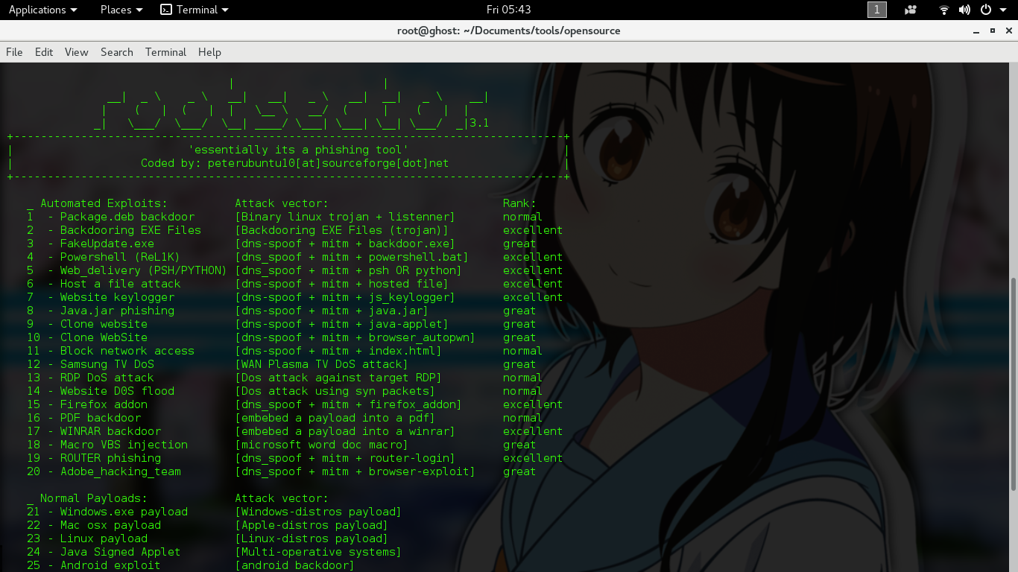Click the terminal glyph icon in the top panel
Image resolution: width=1018 pixels, height=572 pixels.
point(165,10)
